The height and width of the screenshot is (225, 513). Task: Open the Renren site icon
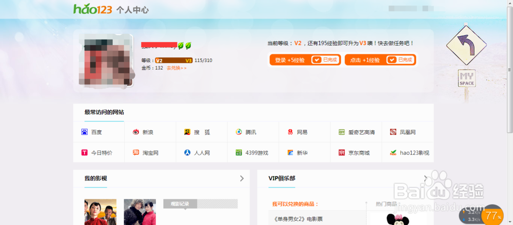[187, 152]
